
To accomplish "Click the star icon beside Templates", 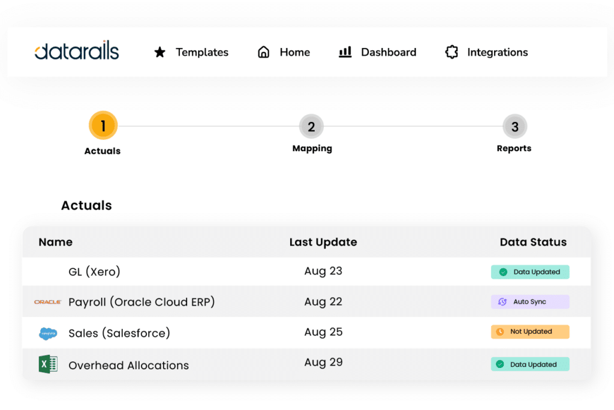I will pyautogui.click(x=159, y=52).
